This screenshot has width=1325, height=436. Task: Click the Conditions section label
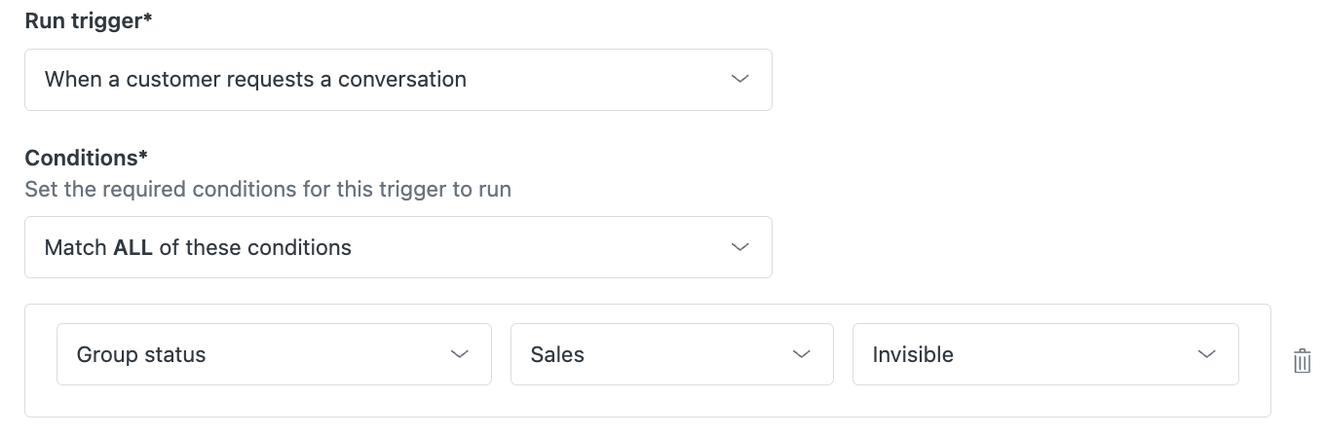[x=85, y=158]
